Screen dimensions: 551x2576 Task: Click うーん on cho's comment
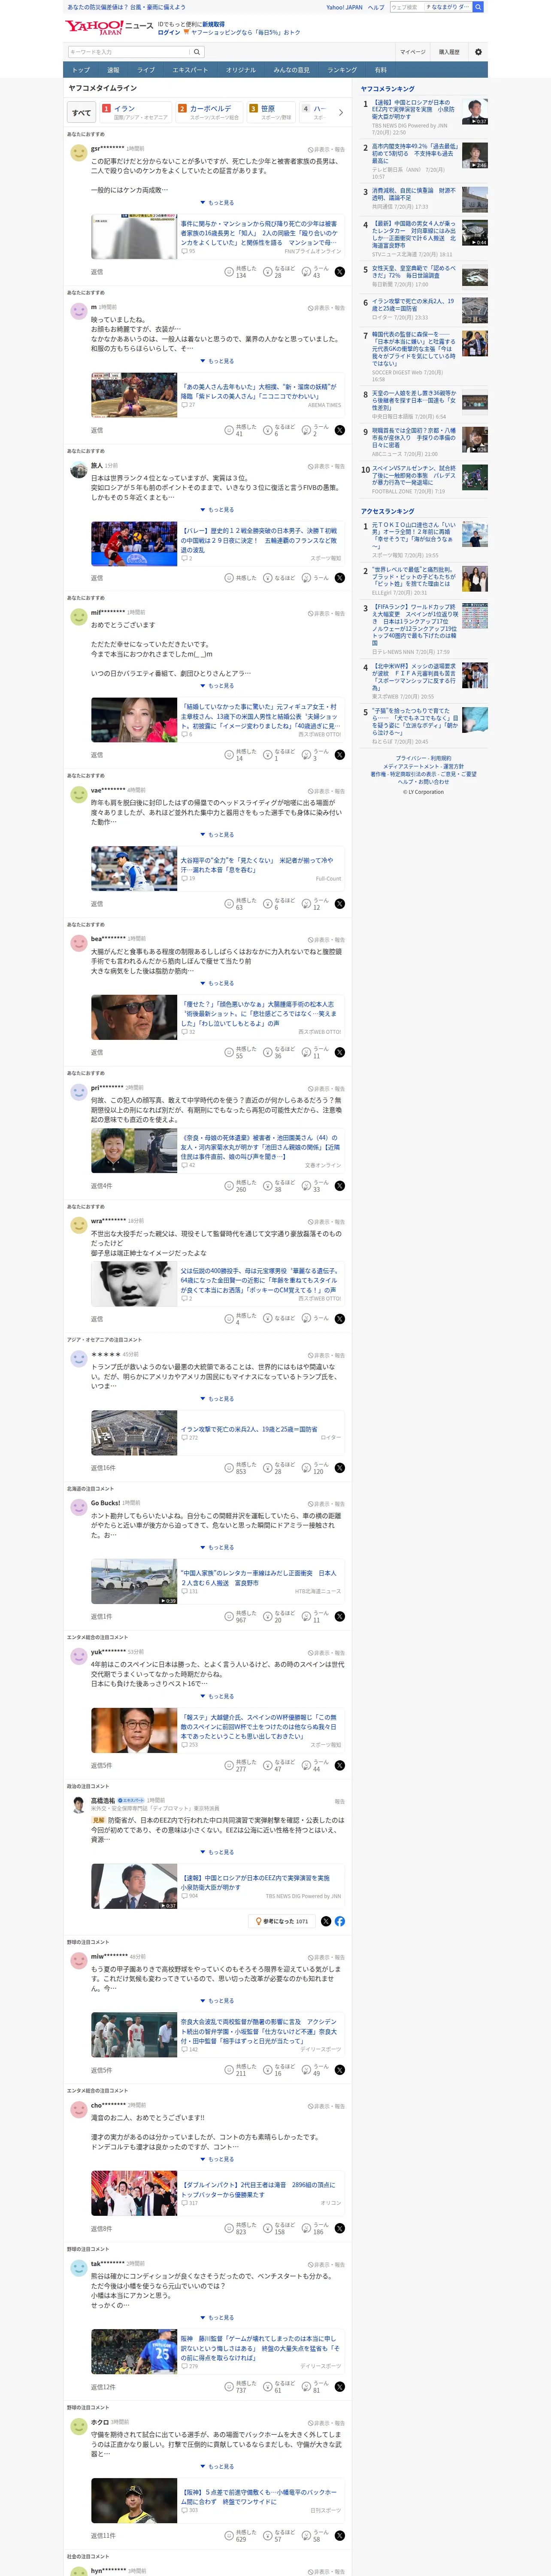point(316,2228)
